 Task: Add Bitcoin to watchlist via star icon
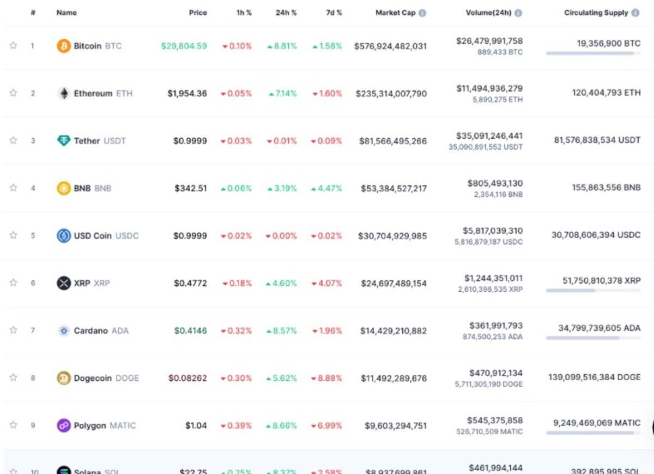click(x=13, y=46)
